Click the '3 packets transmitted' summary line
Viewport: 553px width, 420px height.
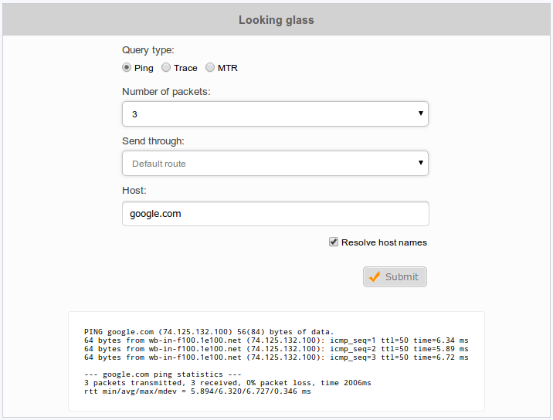[228, 383]
